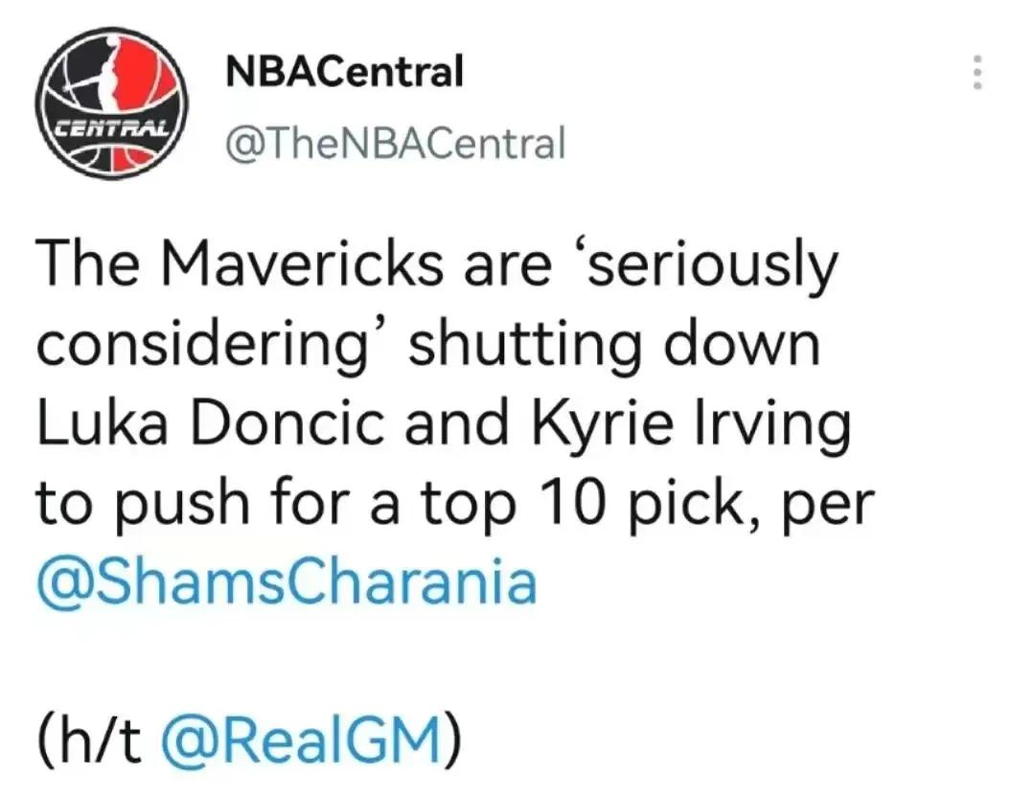Click the closing parenthesis after @RealGM
Viewport: 1034px width, 797px height.
coord(452,740)
